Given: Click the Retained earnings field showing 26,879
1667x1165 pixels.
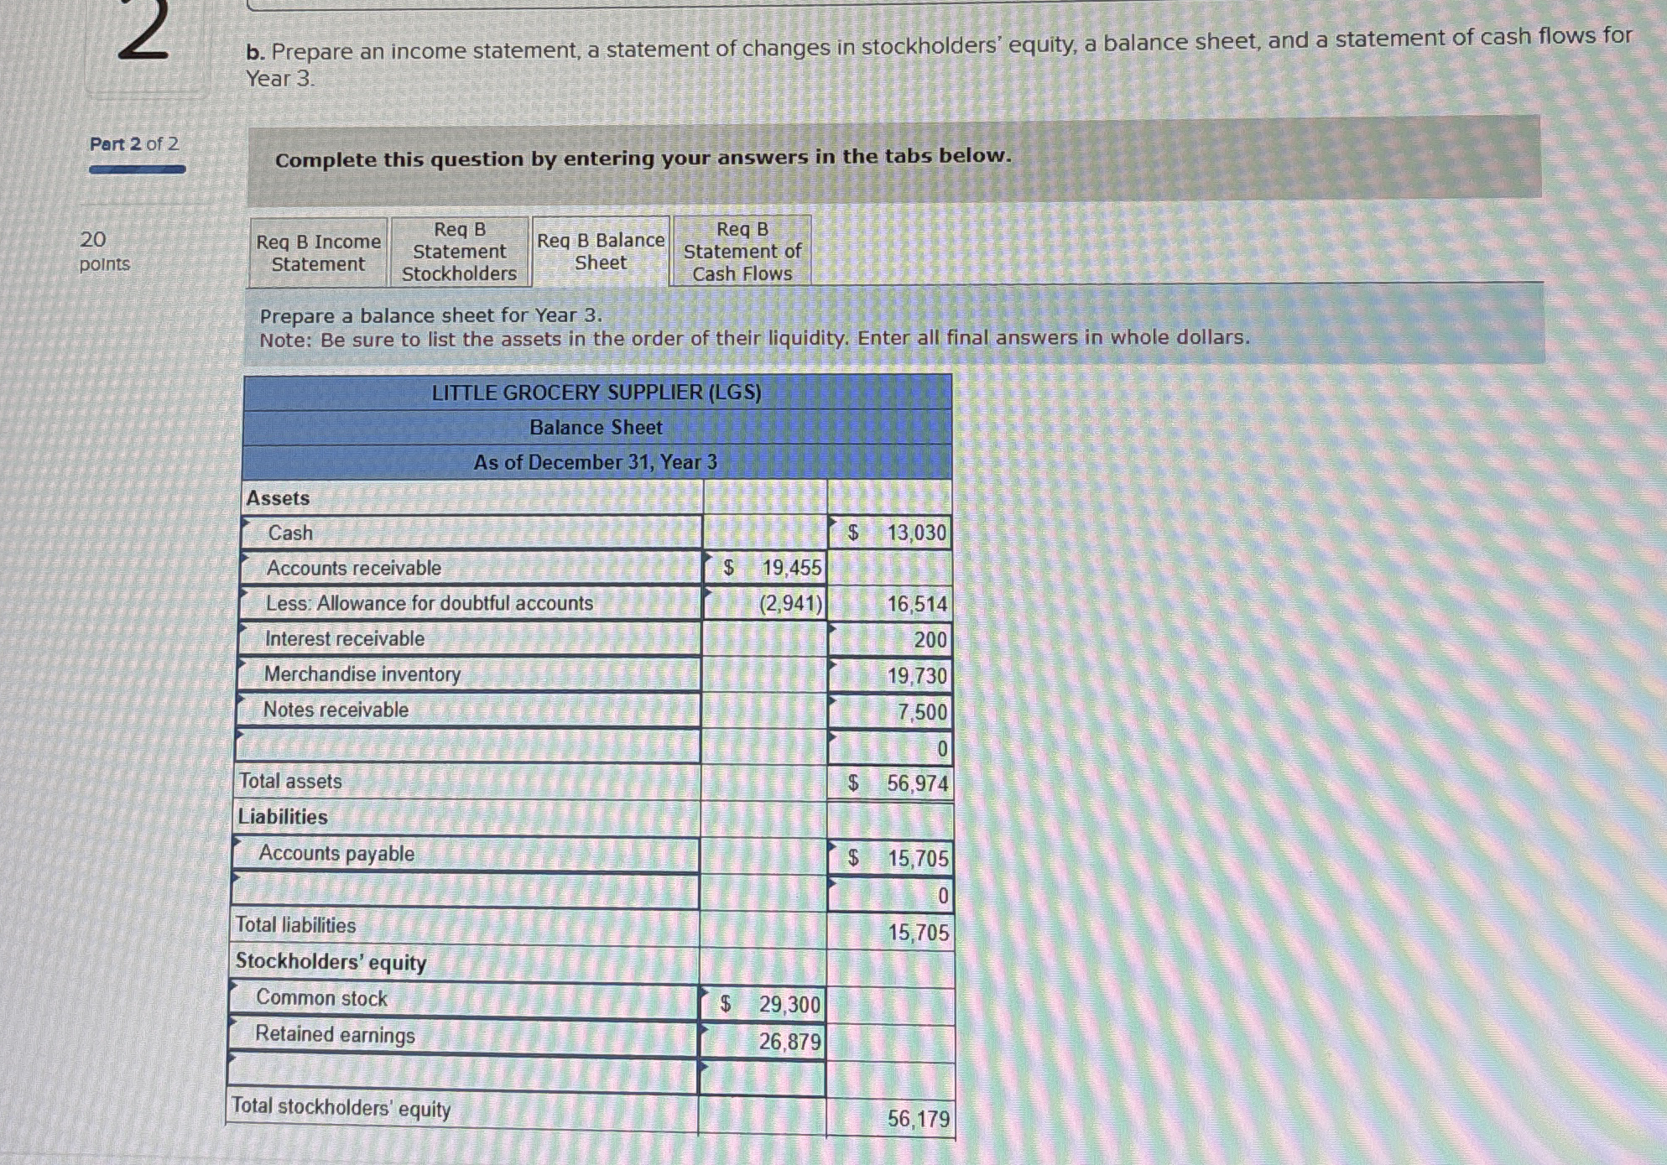Looking at the screenshot, I should click(763, 1039).
